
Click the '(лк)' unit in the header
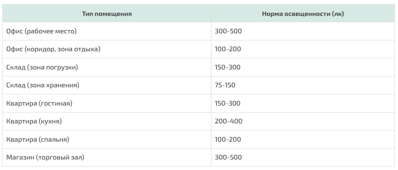(338, 14)
